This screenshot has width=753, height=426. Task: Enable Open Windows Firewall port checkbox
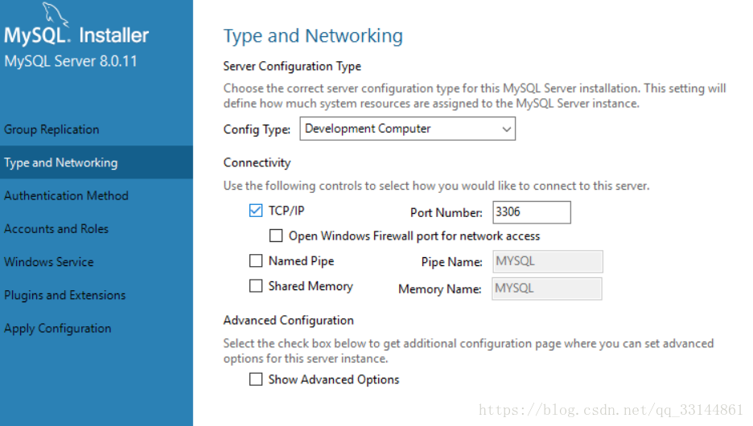click(x=276, y=236)
